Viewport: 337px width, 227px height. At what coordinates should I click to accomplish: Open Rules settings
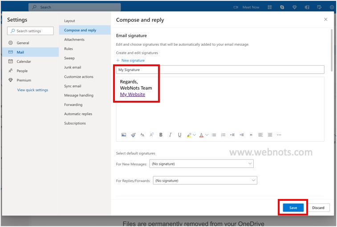(85, 49)
